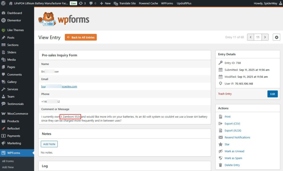
Task: Click Delete Entry with trash icon
Action: click(x=232, y=165)
